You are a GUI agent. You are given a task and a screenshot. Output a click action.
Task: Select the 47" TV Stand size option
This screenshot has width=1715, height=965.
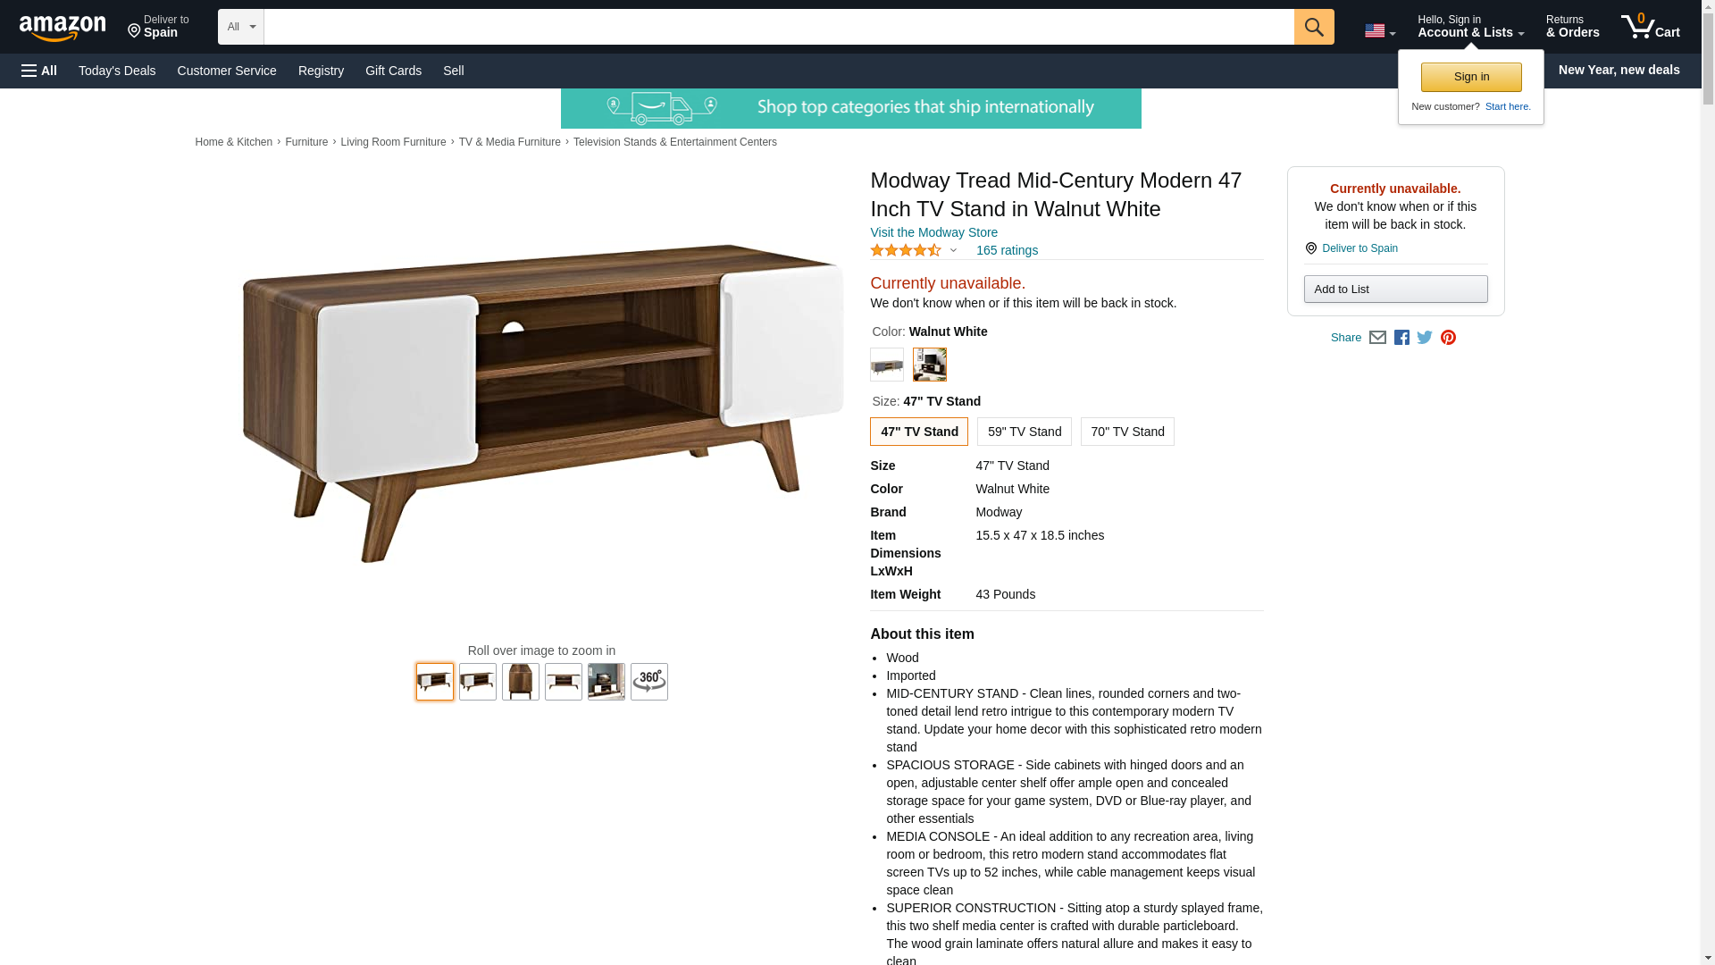[x=919, y=432]
